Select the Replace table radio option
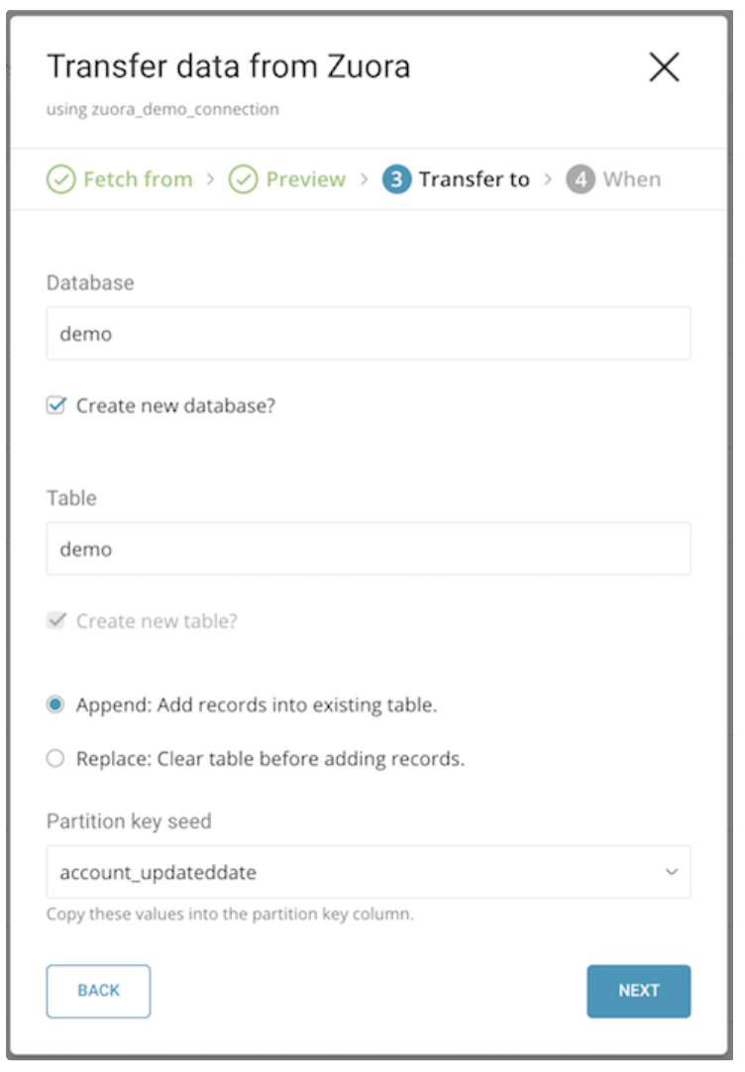The image size is (745, 1072). [55, 759]
